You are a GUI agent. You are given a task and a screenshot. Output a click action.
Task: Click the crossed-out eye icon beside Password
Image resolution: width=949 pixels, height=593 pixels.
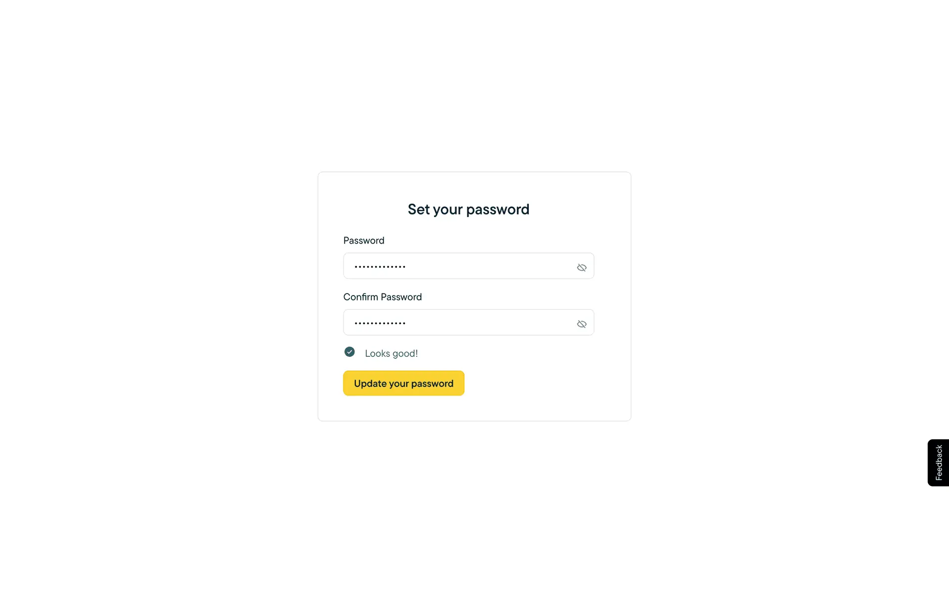pyautogui.click(x=581, y=267)
